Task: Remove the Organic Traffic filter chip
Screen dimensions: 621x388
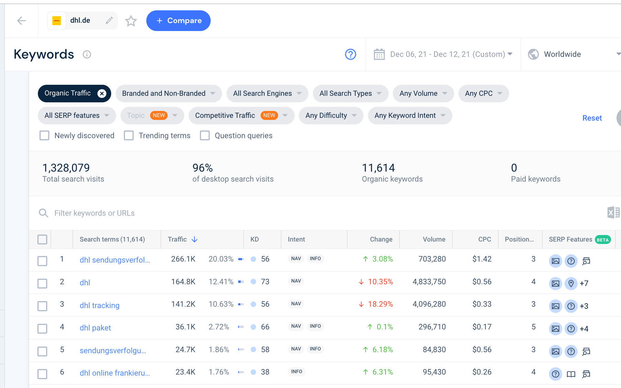Action: [102, 93]
